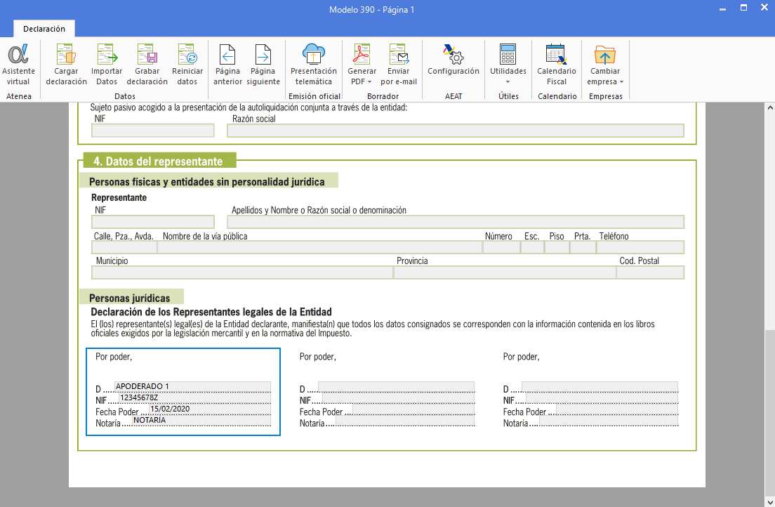Screen dimensions: 775x507
Task: Click the vertical scrollbar thumb
Action: point(770,414)
